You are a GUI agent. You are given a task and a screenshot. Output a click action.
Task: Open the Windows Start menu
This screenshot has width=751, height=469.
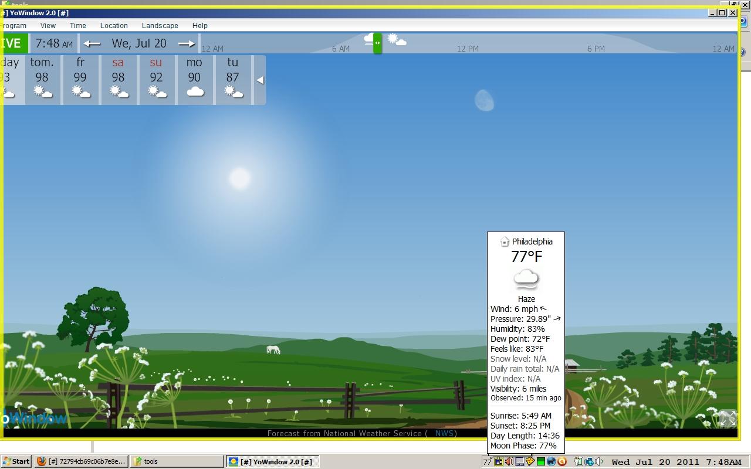click(x=16, y=461)
